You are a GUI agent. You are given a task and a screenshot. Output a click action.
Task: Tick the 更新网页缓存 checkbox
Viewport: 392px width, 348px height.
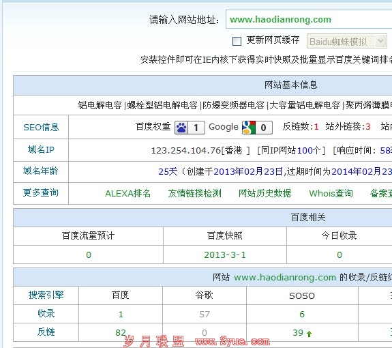pos(237,41)
